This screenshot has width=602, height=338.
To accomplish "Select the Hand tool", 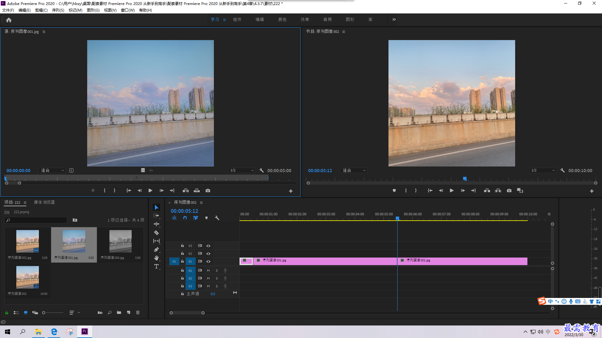I will pos(156,258).
